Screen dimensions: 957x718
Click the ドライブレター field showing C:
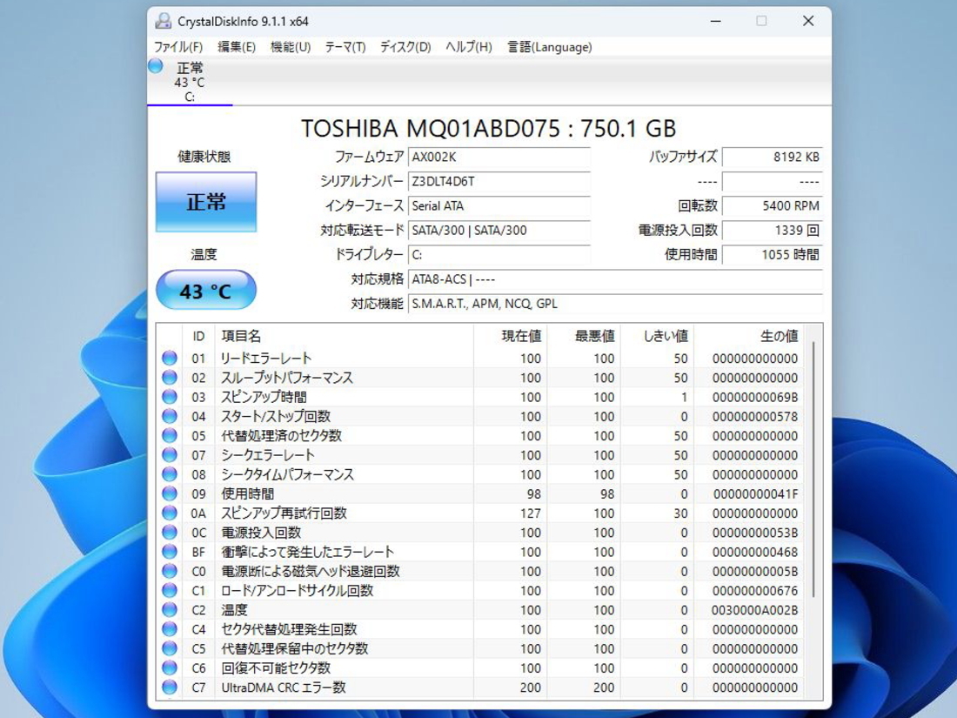tap(499, 255)
